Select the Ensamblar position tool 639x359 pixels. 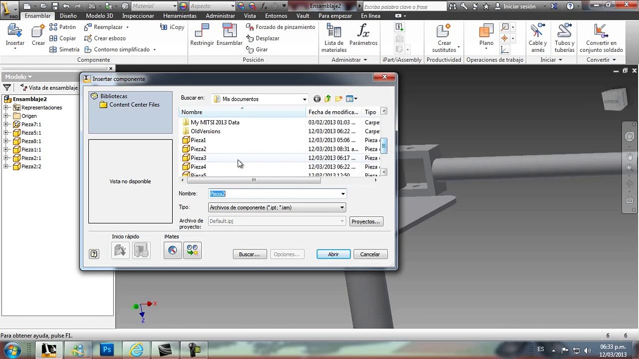(229, 35)
